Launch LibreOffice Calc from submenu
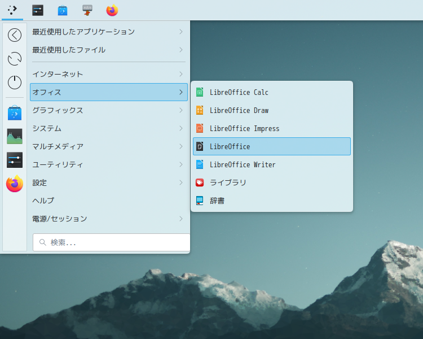The image size is (423, 339). pyautogui.click(x=272, y=93)
